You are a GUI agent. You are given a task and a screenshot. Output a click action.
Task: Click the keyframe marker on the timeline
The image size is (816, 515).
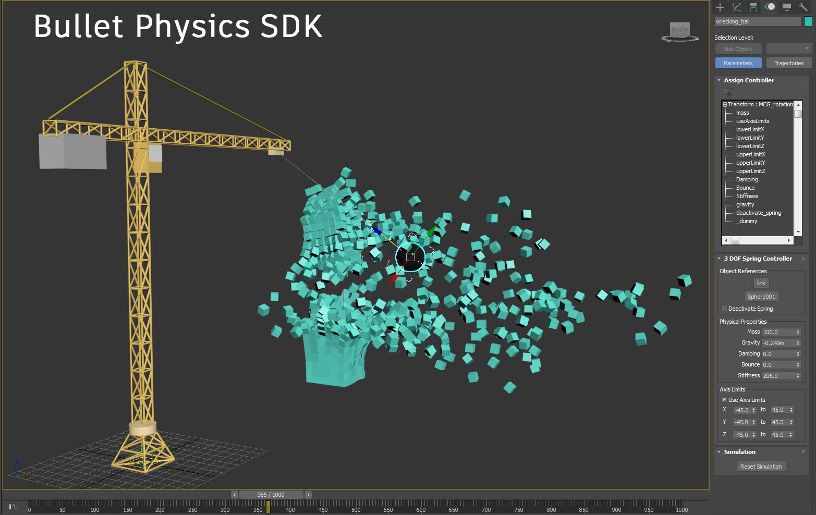tap(268, 506)
